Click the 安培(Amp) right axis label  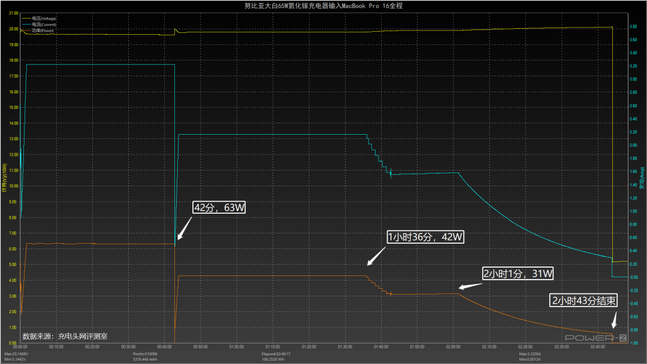pyautogui.click(x=642, y=178)
